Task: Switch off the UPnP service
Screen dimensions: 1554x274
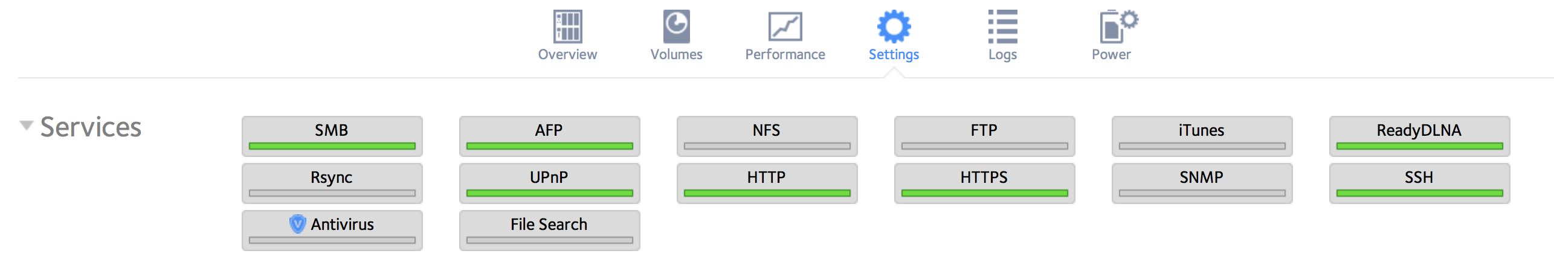Action: pyautogui.click(x=549, y=183)
